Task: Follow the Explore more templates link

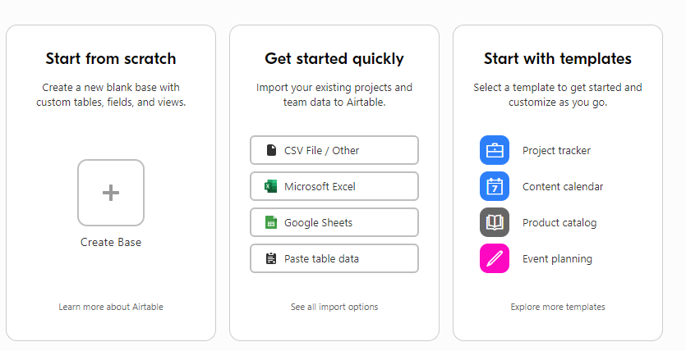Action: click(x=558, y=307)
